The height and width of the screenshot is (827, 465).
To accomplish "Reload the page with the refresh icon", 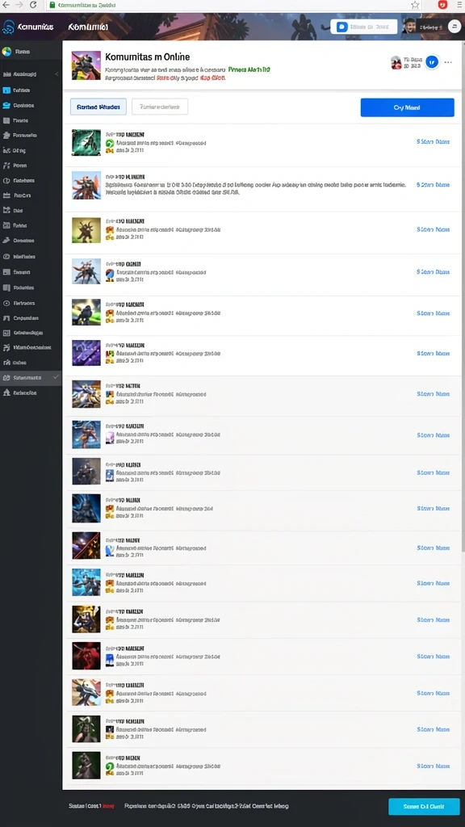I will (x=33, y=5).
